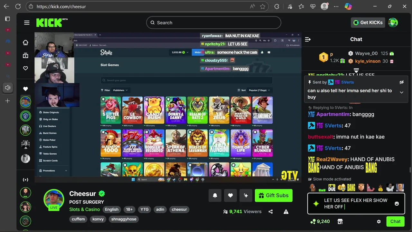Viewport: 412px width, 232px height.
Task: Click the Kick search field
Action: [214, 23]
